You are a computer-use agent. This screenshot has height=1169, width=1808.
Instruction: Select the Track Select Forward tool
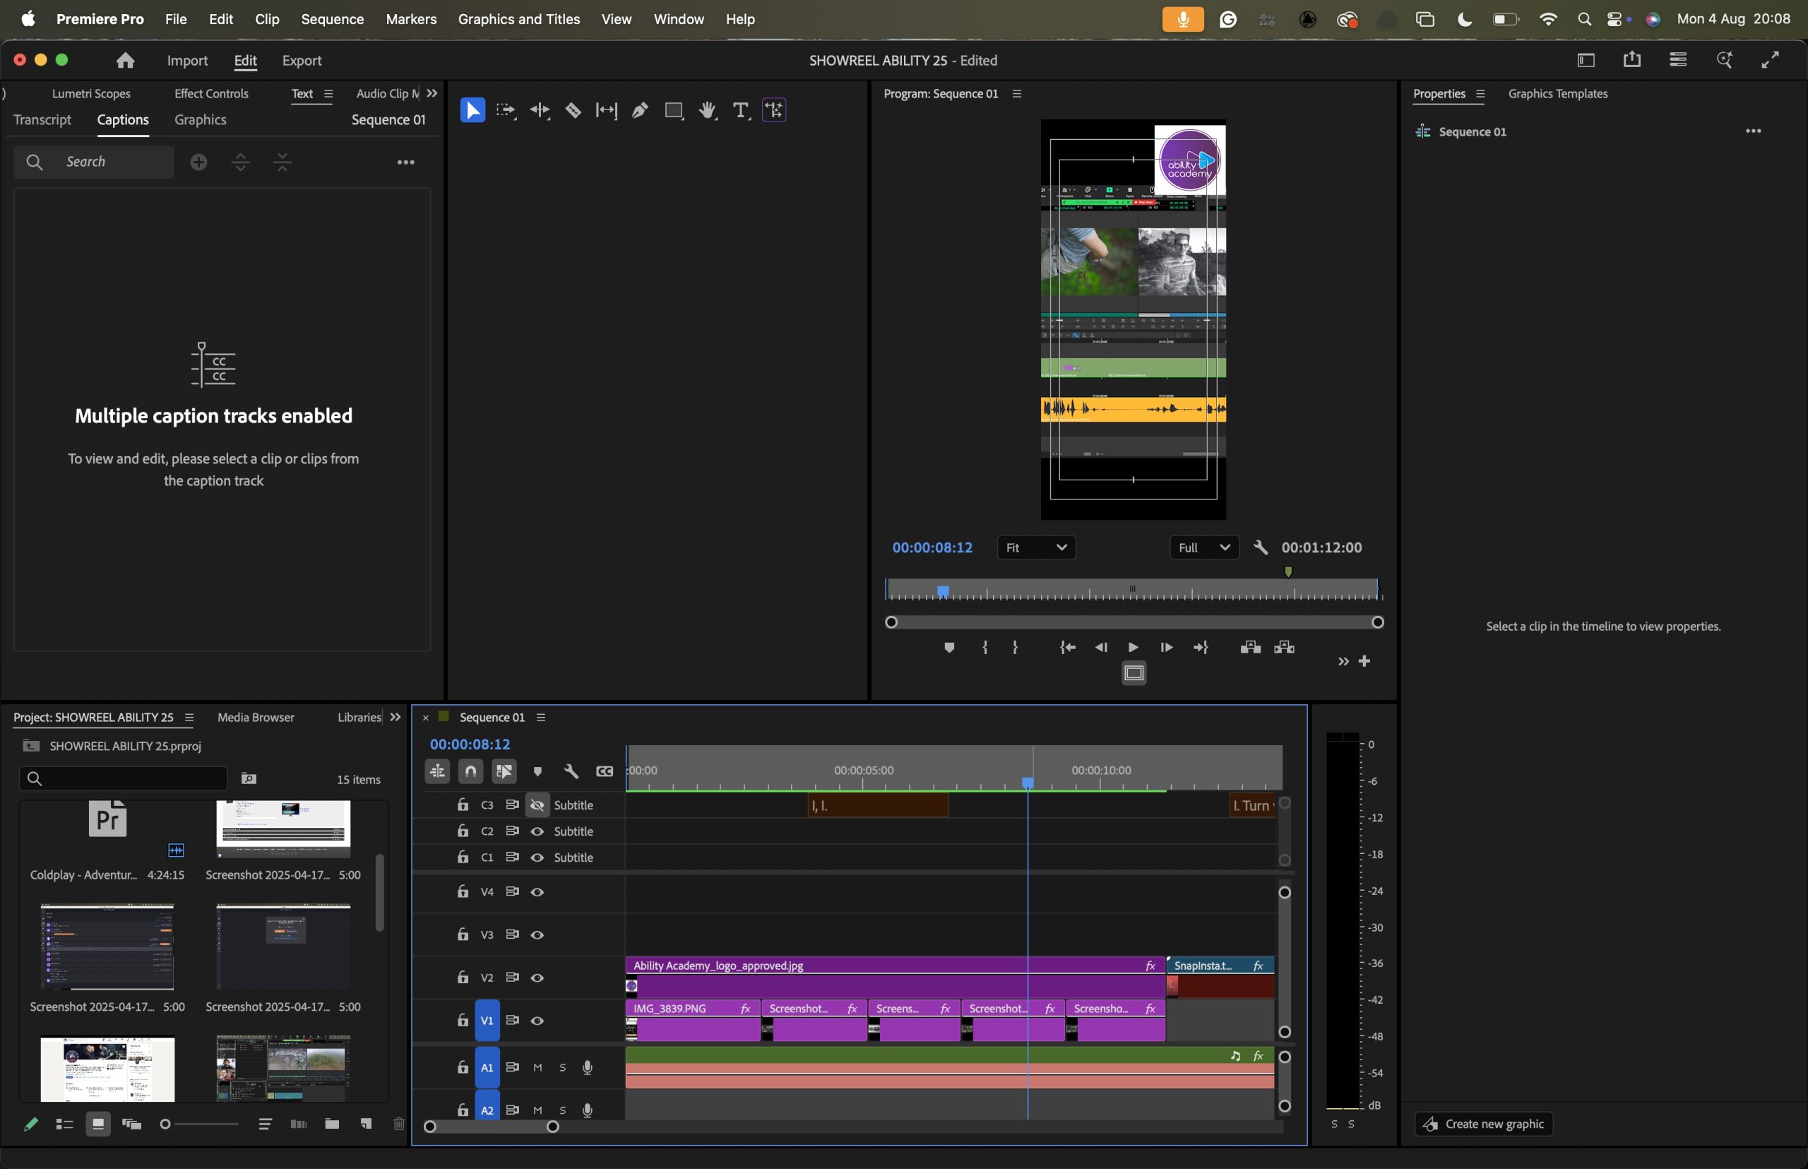506,111
